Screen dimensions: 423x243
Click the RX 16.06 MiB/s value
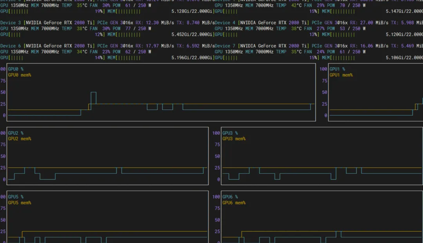tap(369, 46)
